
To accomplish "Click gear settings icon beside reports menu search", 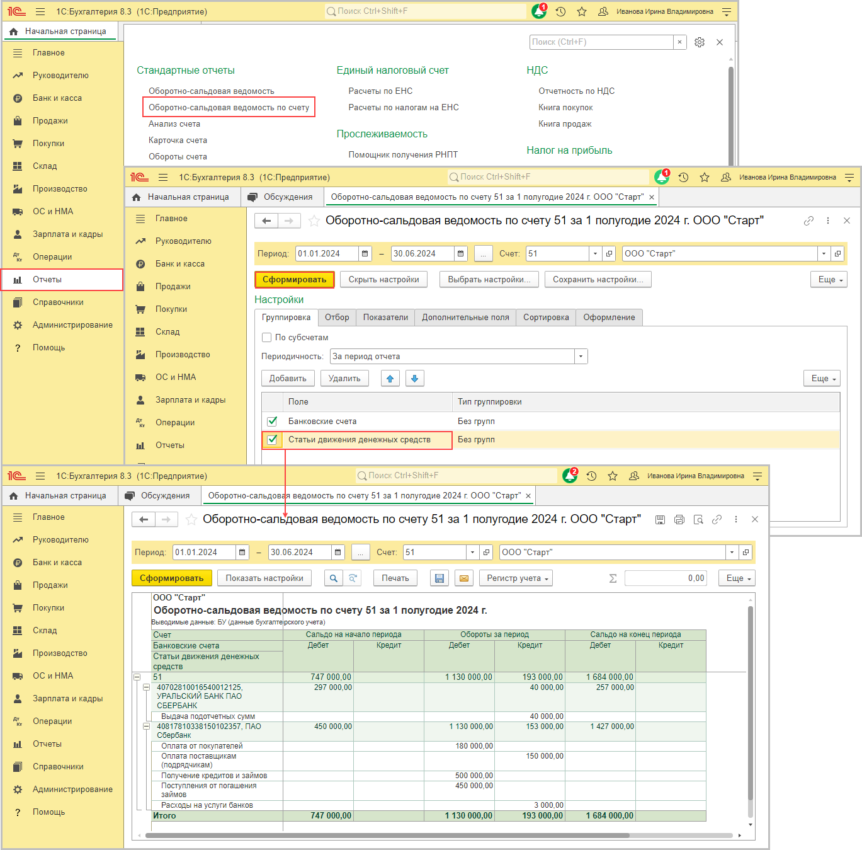I will coord(700,42).
